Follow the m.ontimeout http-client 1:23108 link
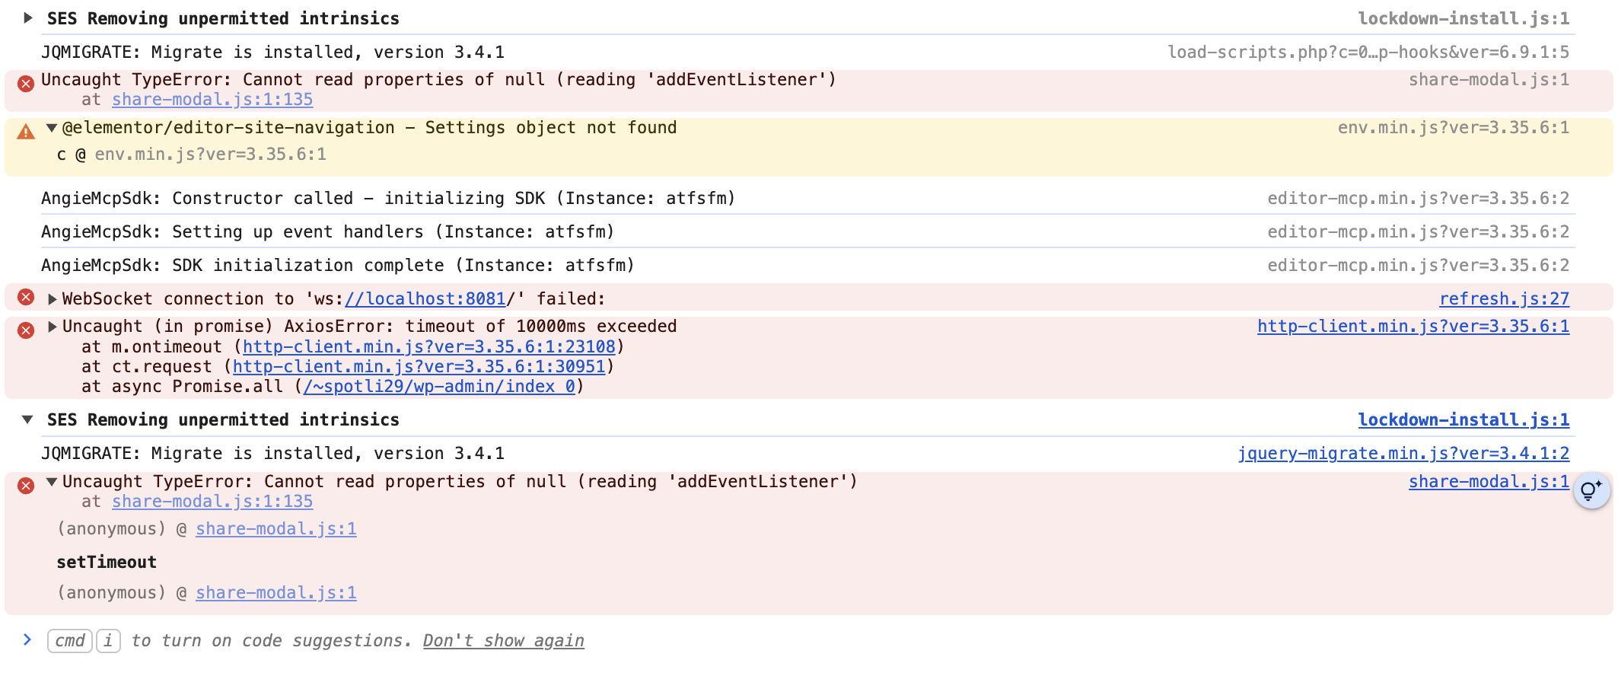The width and height of the screenshot is (1618, 676). (x=428, y=347)
